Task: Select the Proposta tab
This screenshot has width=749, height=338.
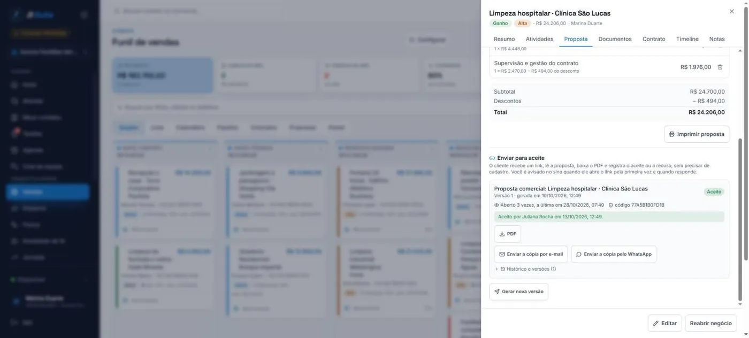Action: click(576, 39)
